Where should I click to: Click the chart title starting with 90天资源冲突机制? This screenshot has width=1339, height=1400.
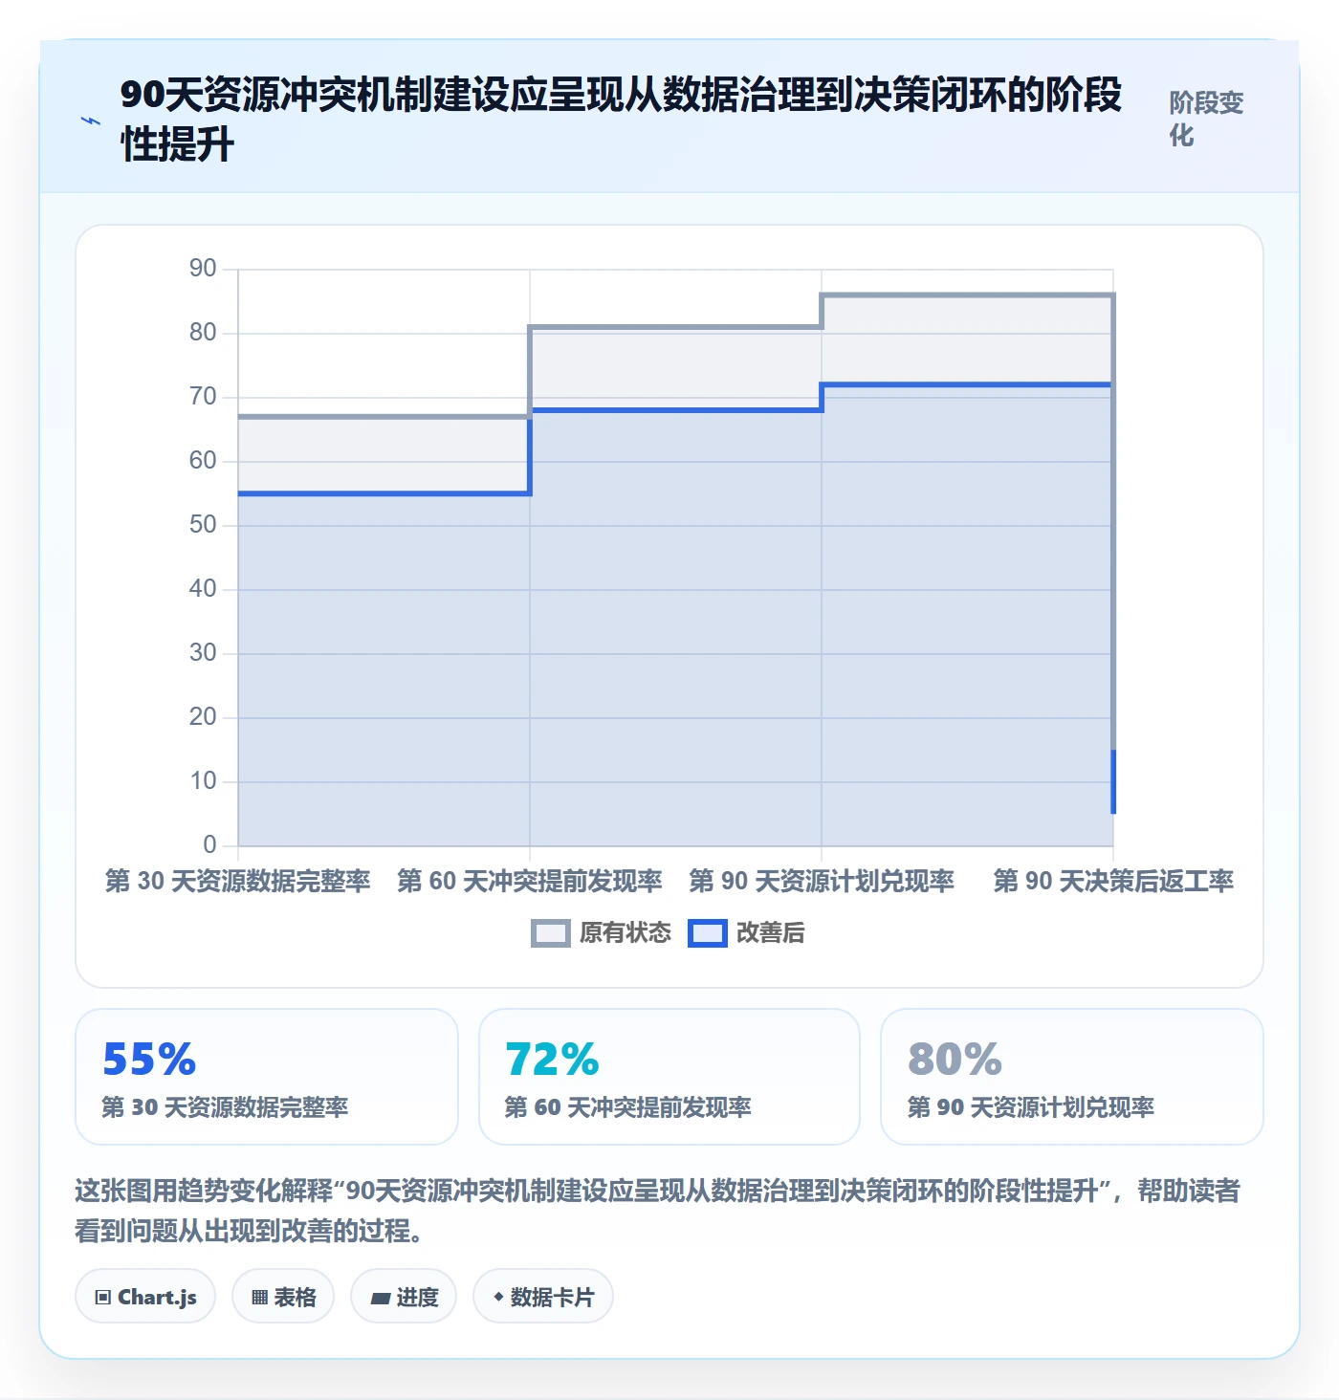[621, 120]
